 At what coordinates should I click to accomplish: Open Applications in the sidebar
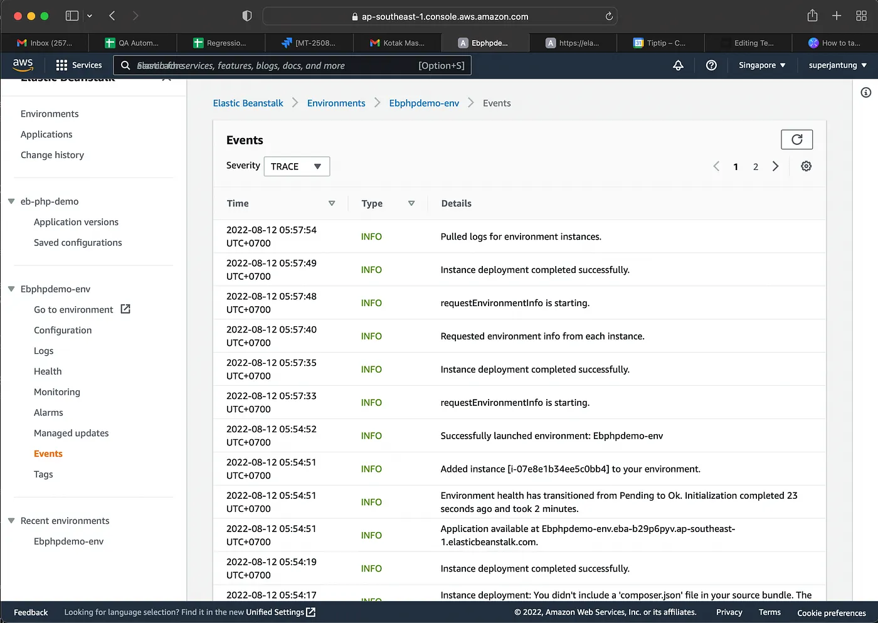point(46,134)
